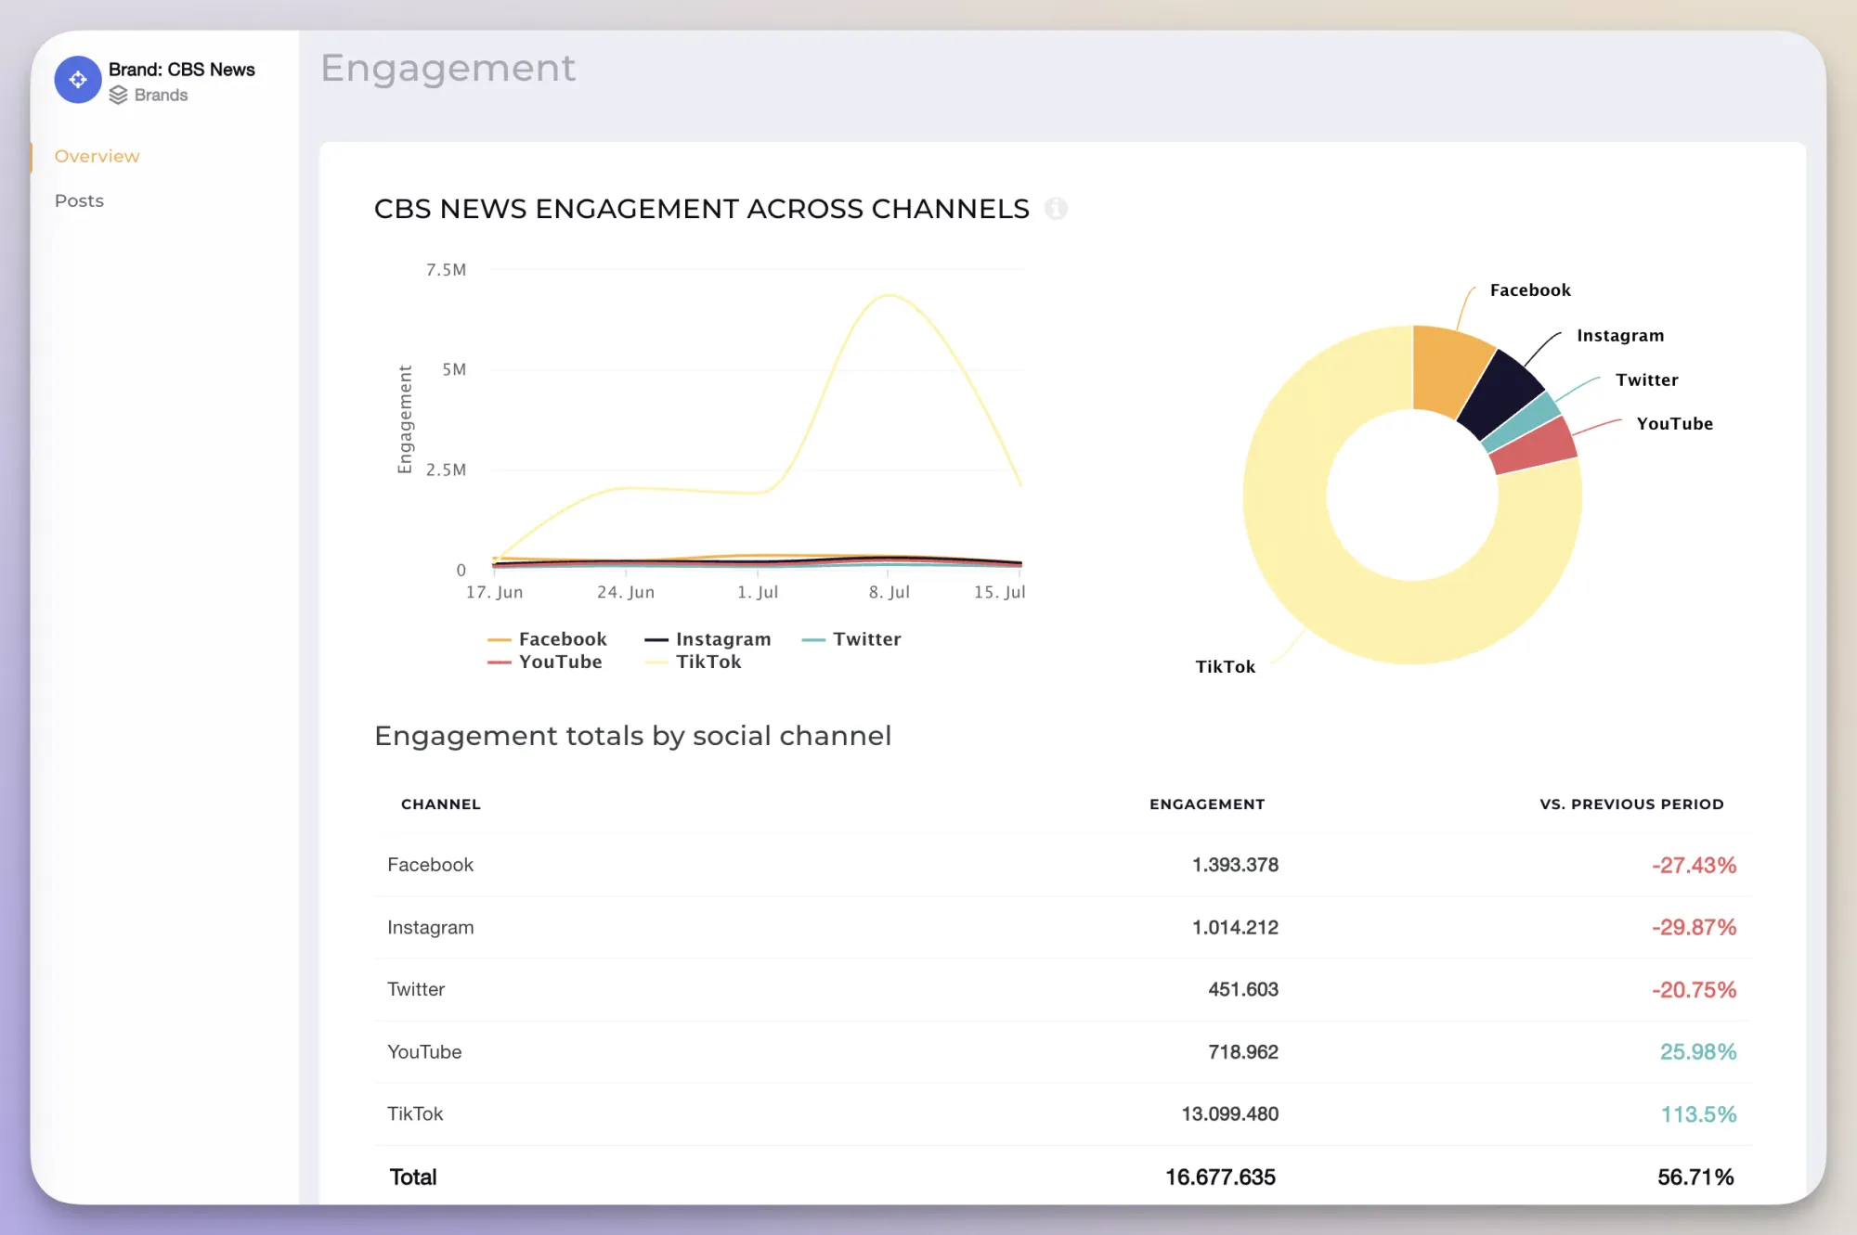The image size is (1857, 1235).
Task: Toggle Instagram series in chart legend
Action: click(708, 639)
